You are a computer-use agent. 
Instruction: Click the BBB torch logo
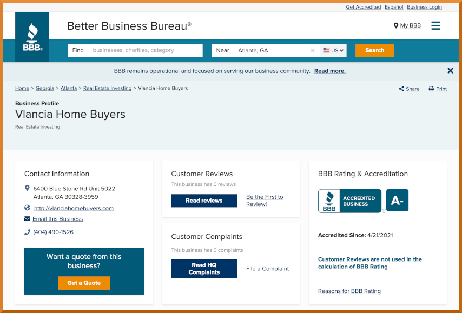tap(32, 37)
